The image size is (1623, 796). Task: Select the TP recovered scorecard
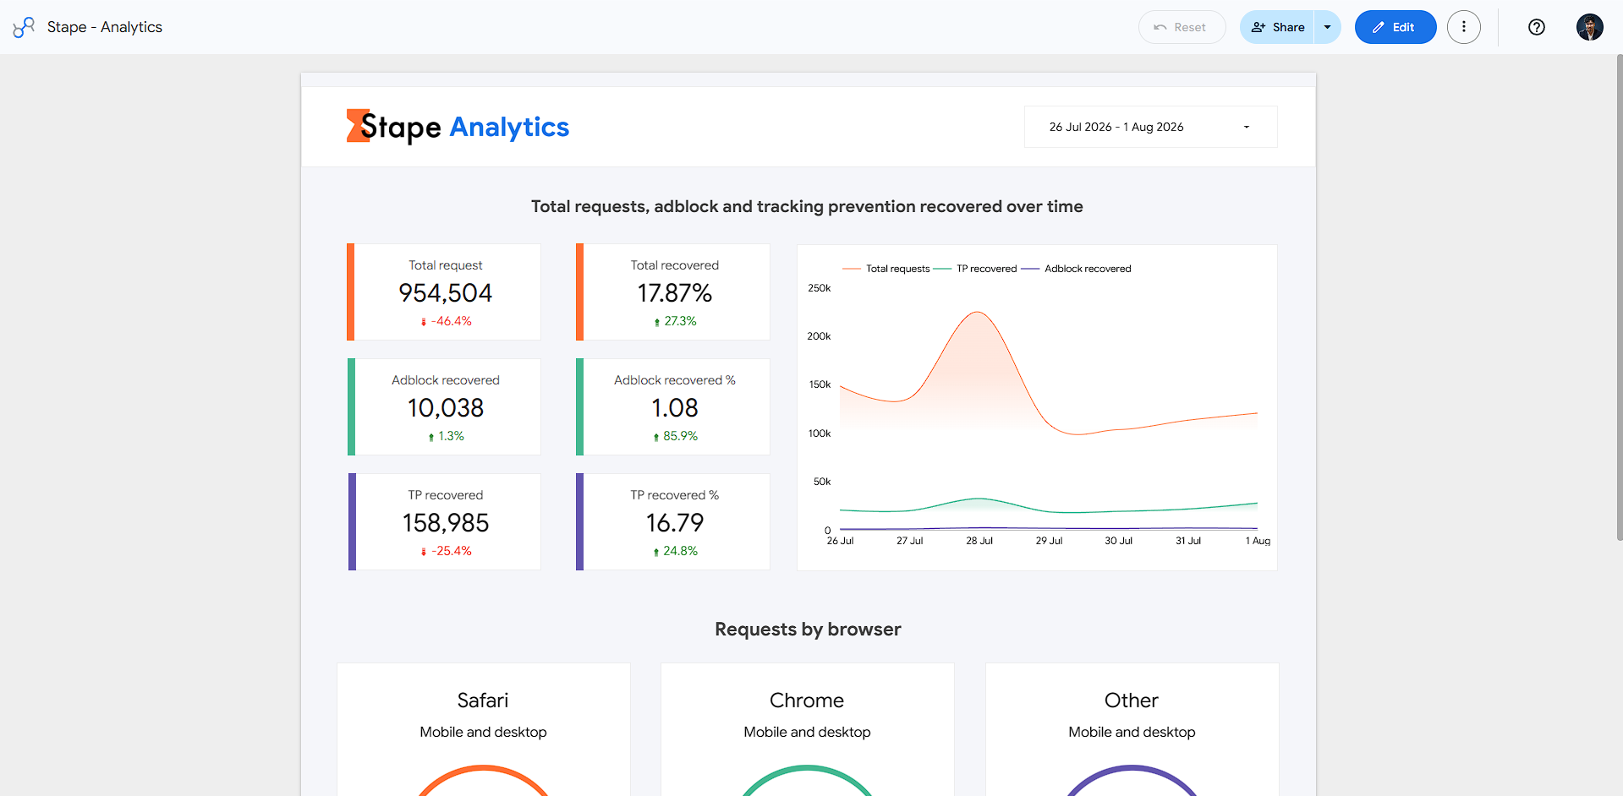tap(444, 522)
